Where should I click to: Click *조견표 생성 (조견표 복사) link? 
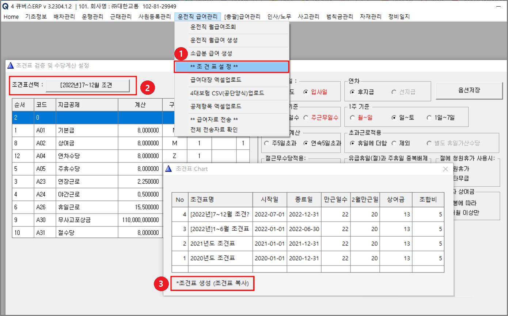pos(213,284)
